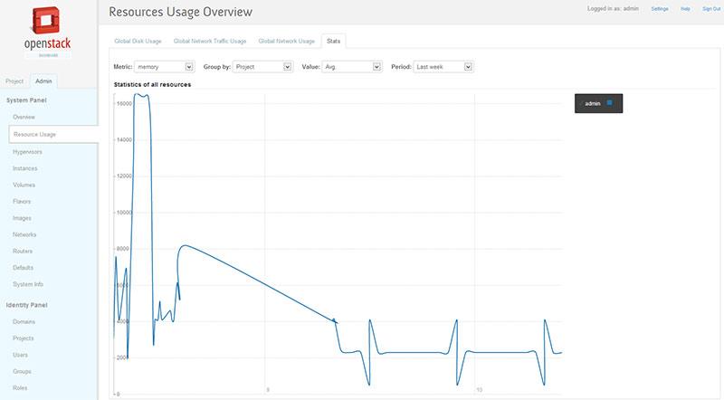
Task: Click the Resources Usage Overview title
Action: click(180, 12)
